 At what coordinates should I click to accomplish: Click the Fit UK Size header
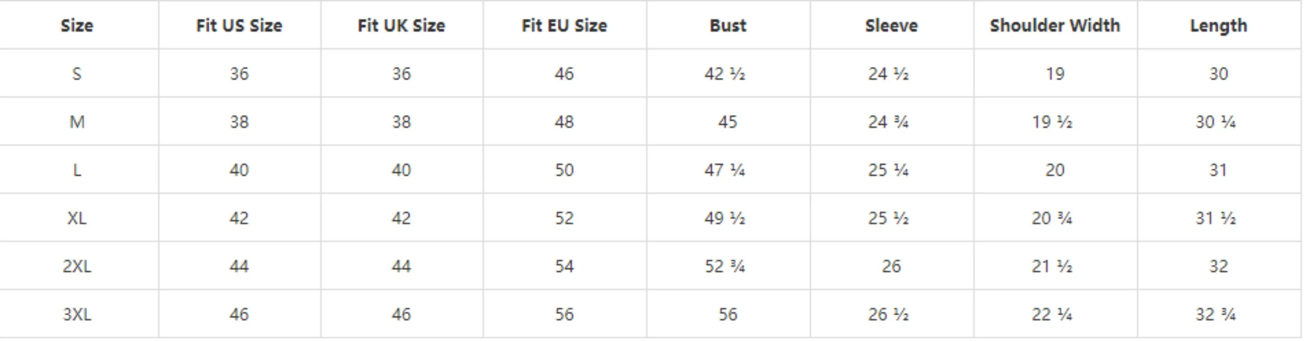coord(401,25)
